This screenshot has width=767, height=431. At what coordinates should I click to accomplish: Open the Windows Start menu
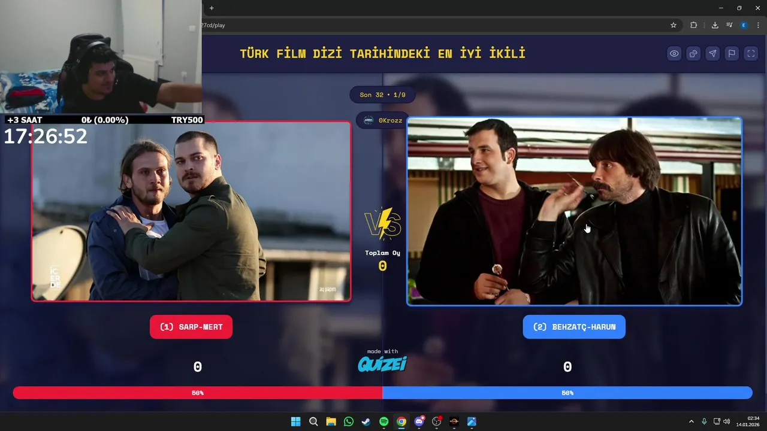pos(295,421)
